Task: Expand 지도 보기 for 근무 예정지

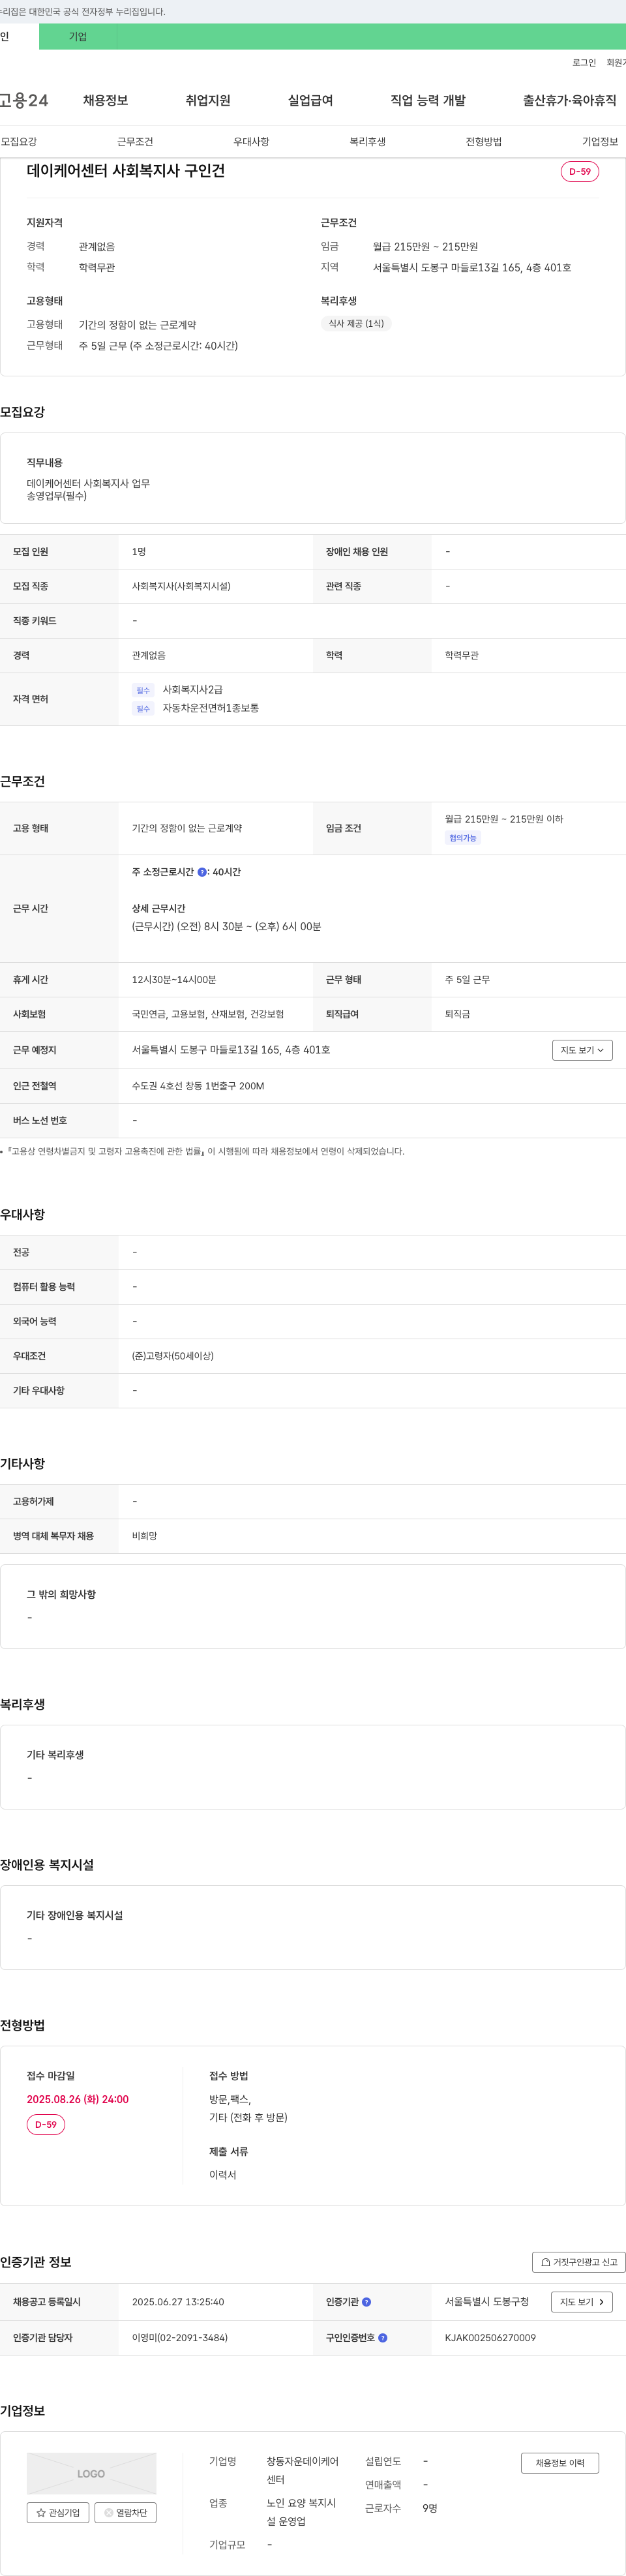Action: pyautogui.click(x=582, y=1050)
